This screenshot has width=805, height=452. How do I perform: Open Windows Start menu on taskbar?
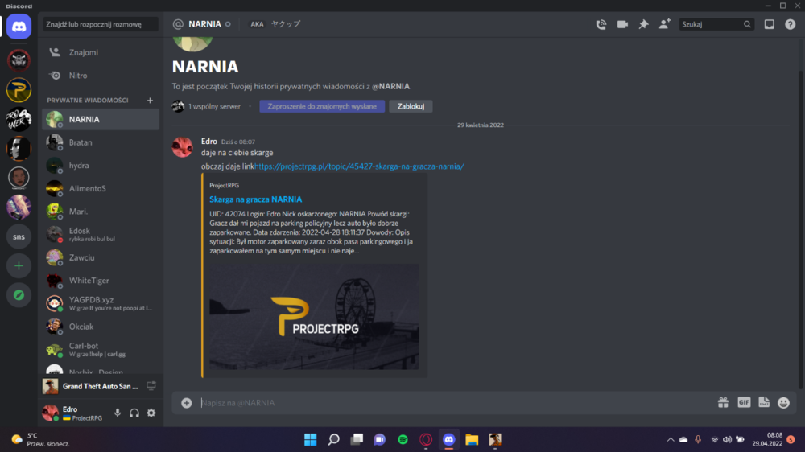[x=310, y=440]
